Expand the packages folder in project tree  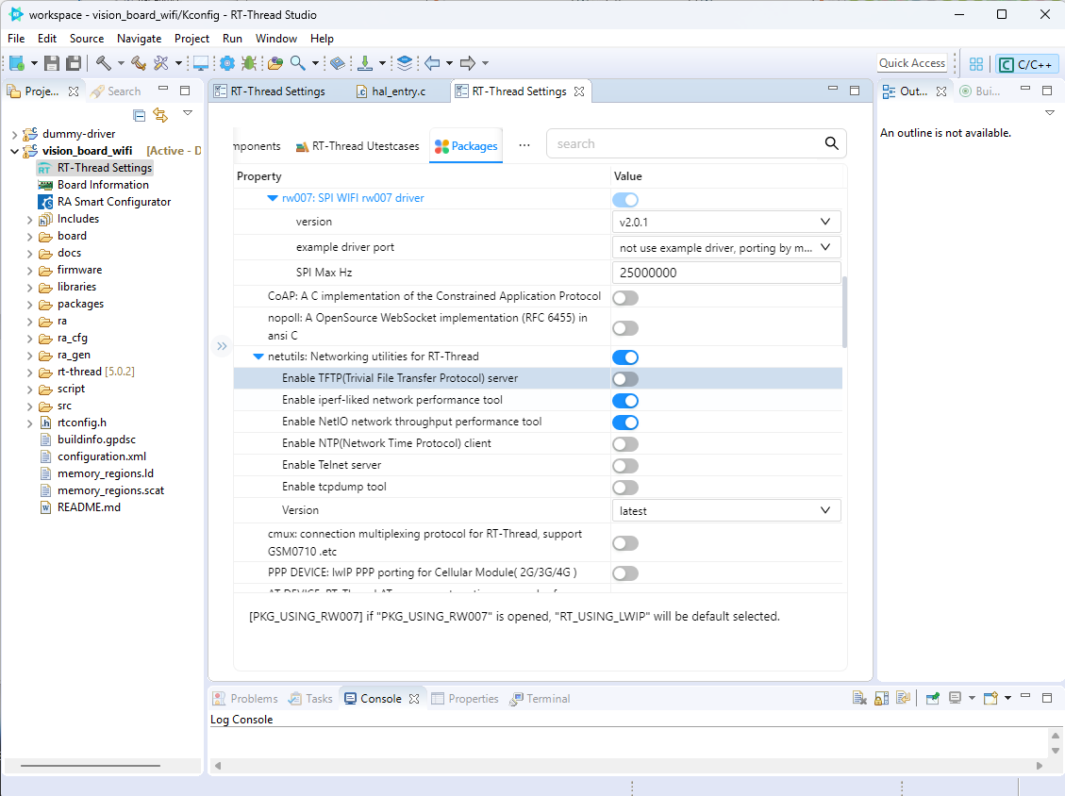coord(29,305)
